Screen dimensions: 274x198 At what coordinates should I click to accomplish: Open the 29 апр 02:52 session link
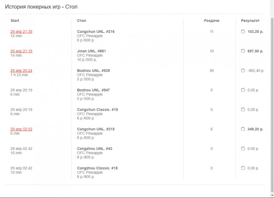click(21, 129)
